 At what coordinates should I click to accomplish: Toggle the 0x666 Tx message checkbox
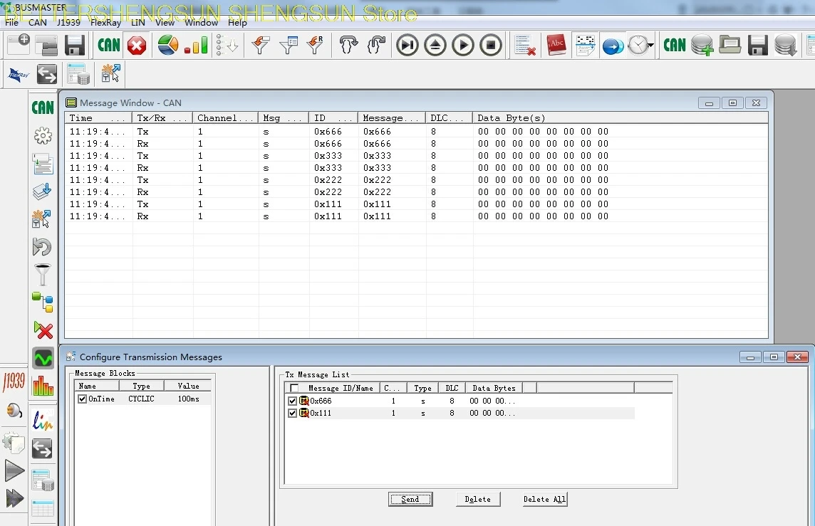[x=292, y=401]
